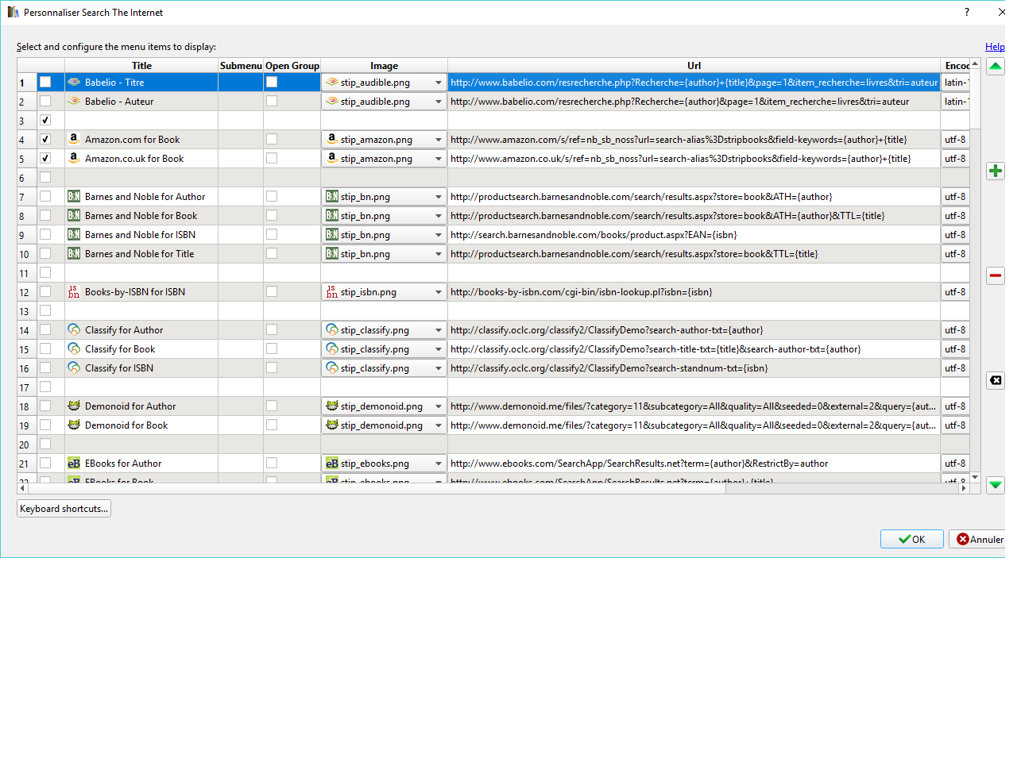Click the Amazon icon beside Amazon.co.uk for Book title
This screenshot has width=1017, height=762.
[x=74, y=158]
